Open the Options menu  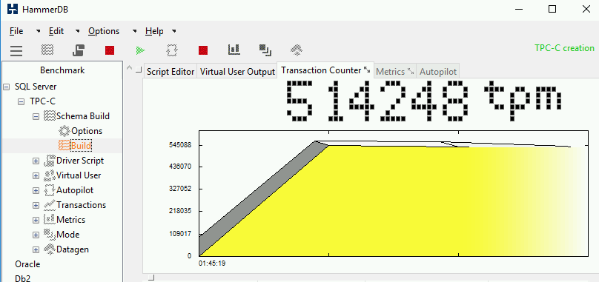coord(104,31)
